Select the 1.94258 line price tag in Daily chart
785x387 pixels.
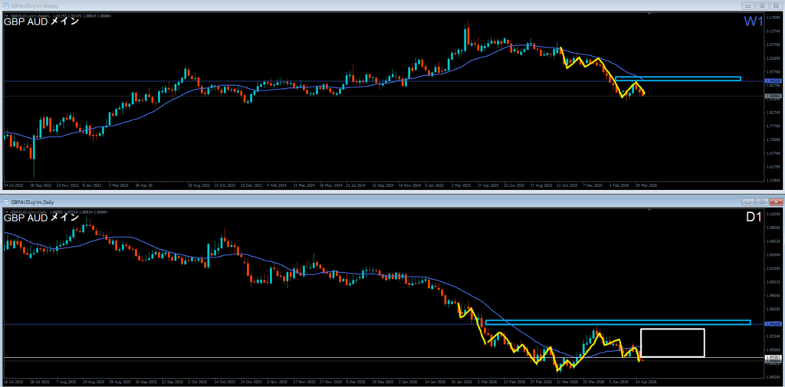(773, 324)
